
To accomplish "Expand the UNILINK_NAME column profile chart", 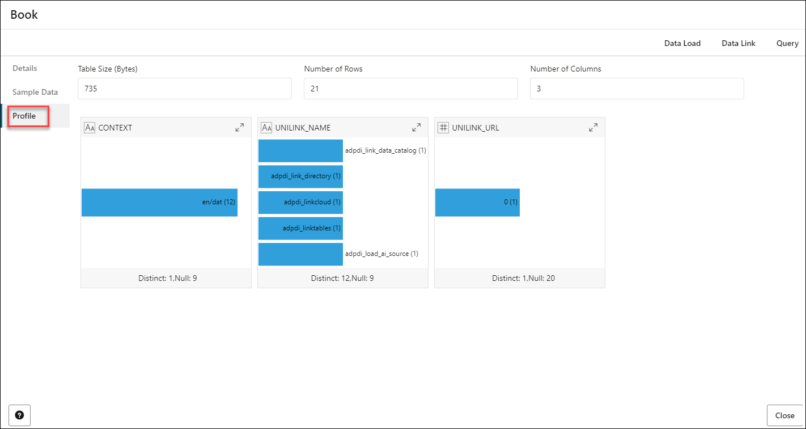I will point(417,128).
